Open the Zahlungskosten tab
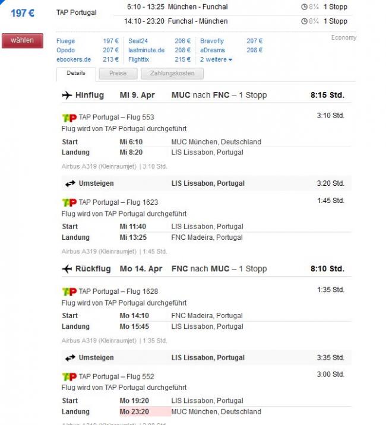The height and width of the screenshot is (425, 386). pos(172,74)
